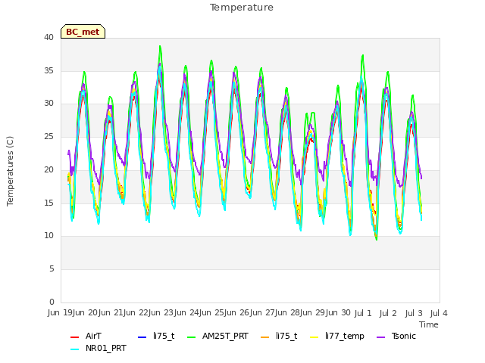
Task: Click the yellow li77_temp legend swatch
Action: pyautogui.click(x=314, y=337)
